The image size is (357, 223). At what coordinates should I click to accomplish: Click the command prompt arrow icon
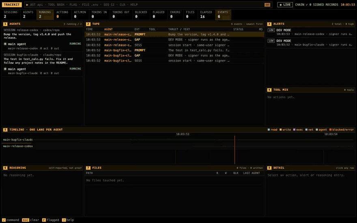coord(27,4)
